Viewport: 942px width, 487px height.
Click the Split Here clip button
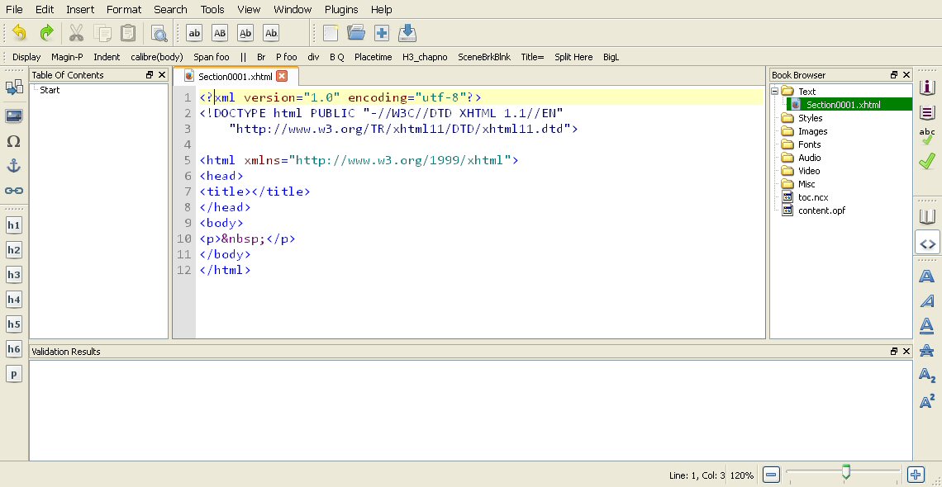click(573, 57)
